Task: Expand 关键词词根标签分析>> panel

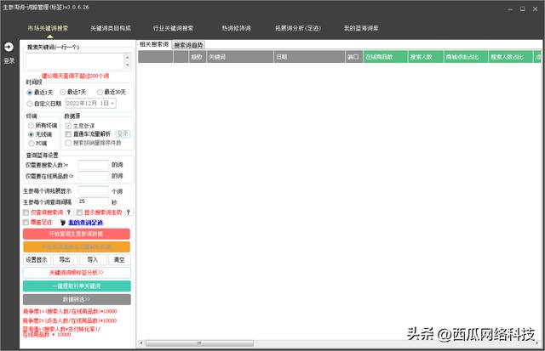Action: [x=77, y=273]
